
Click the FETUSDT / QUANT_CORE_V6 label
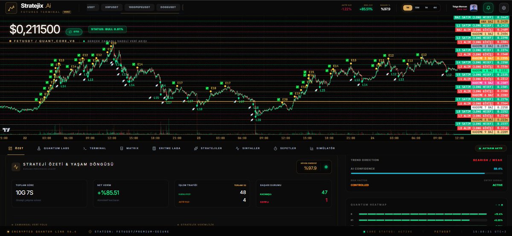click(44, 41)
